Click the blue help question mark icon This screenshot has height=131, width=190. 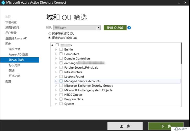pos(129,28)
